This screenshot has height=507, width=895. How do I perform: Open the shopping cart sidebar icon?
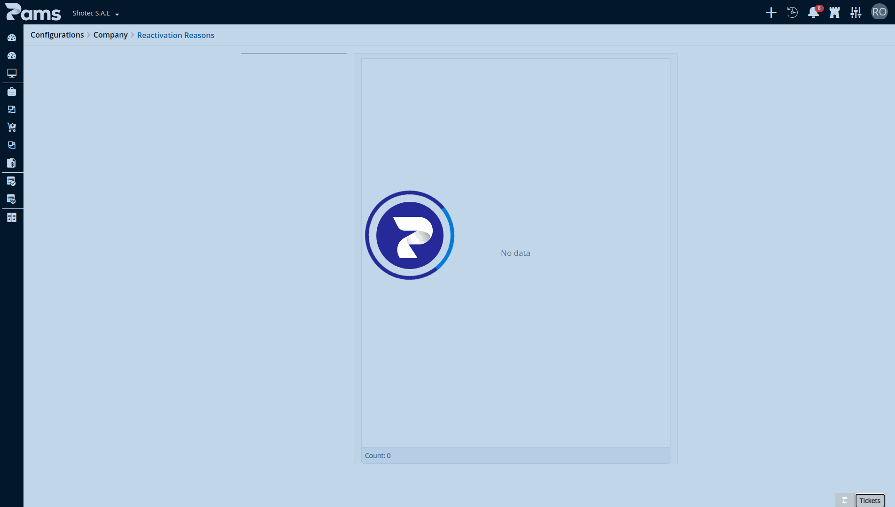pos(12,127)
